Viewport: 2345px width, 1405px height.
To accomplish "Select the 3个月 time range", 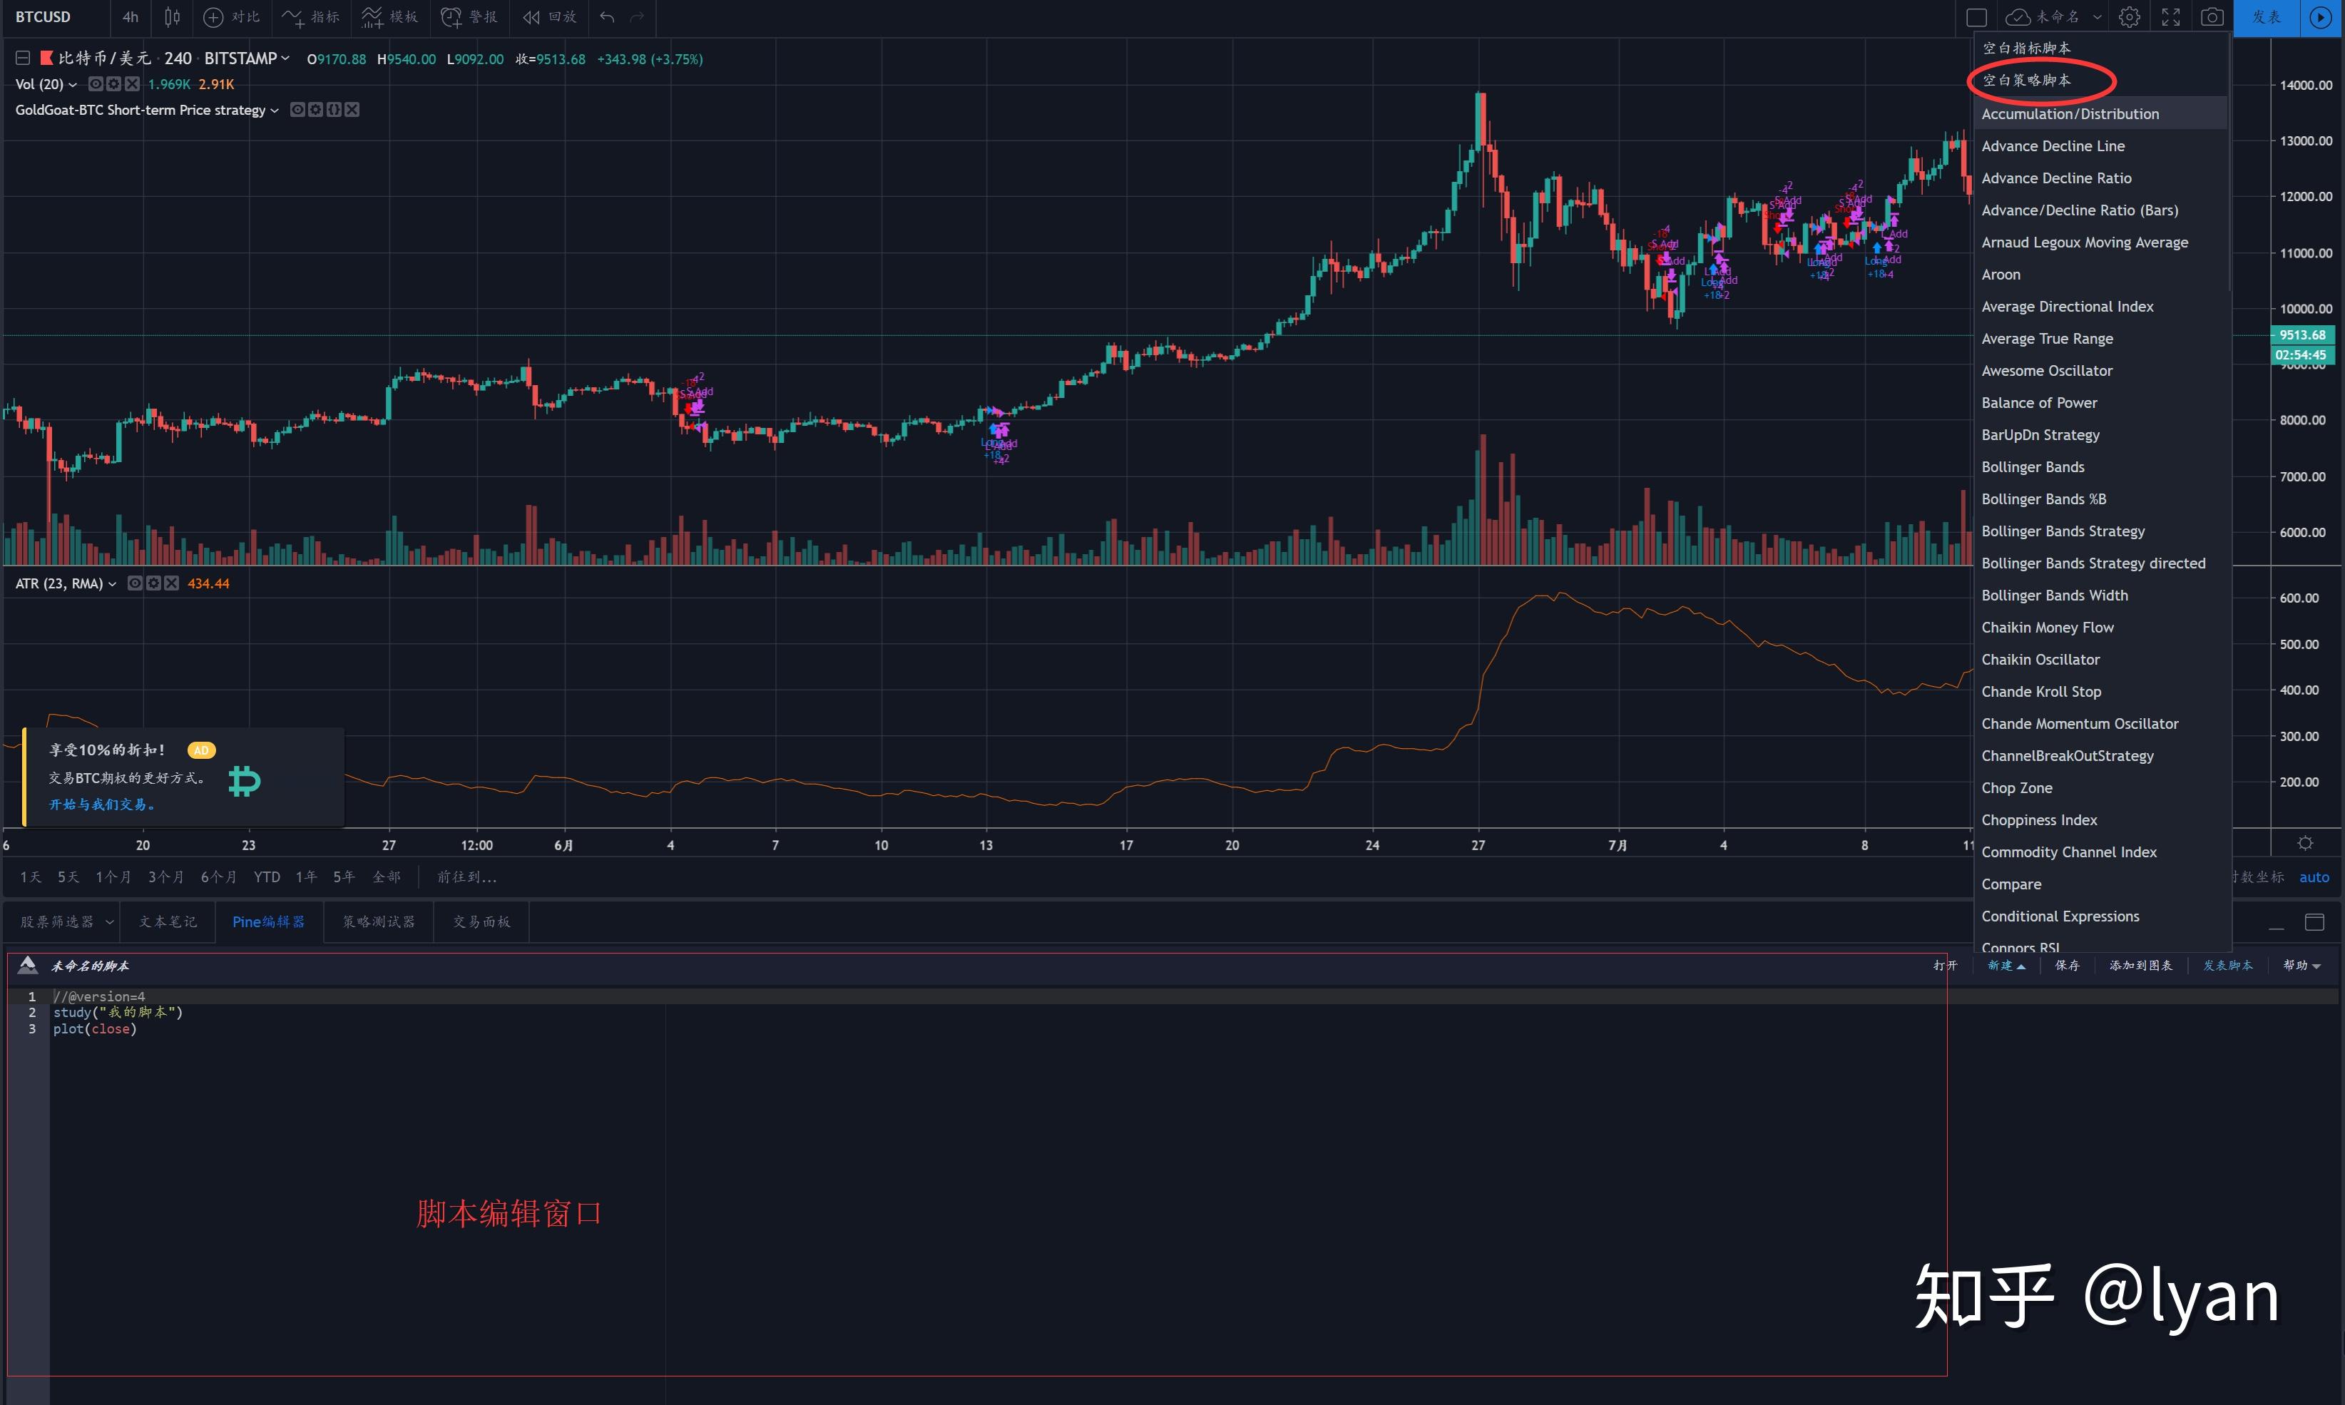I will coord(165,877).
